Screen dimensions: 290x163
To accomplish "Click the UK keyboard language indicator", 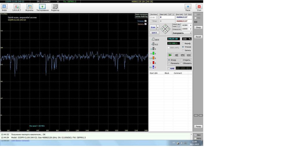I will coord(173,142).
